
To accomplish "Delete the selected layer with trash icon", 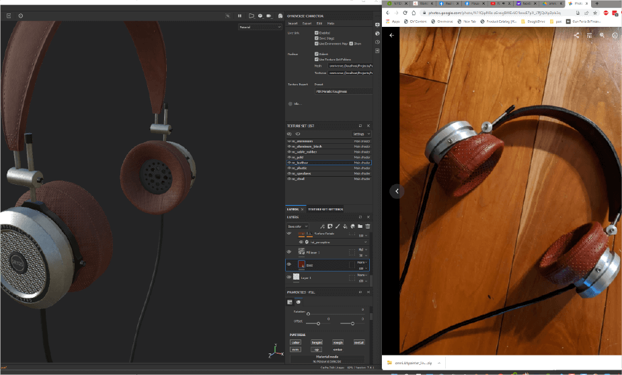I will pos(368,226).
